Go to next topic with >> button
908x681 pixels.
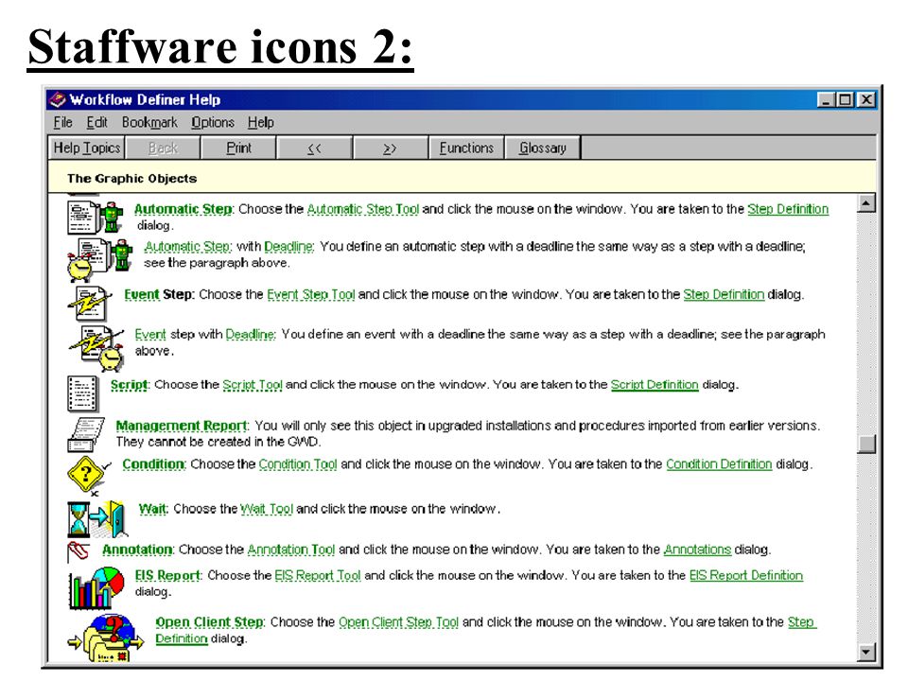point(391,148)
